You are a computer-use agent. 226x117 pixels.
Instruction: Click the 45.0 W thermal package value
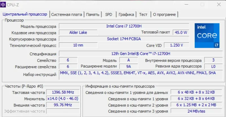pos(181,32)
